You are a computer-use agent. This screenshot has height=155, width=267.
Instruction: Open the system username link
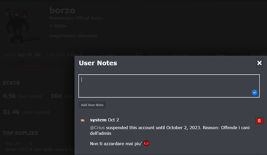[98, 120]
